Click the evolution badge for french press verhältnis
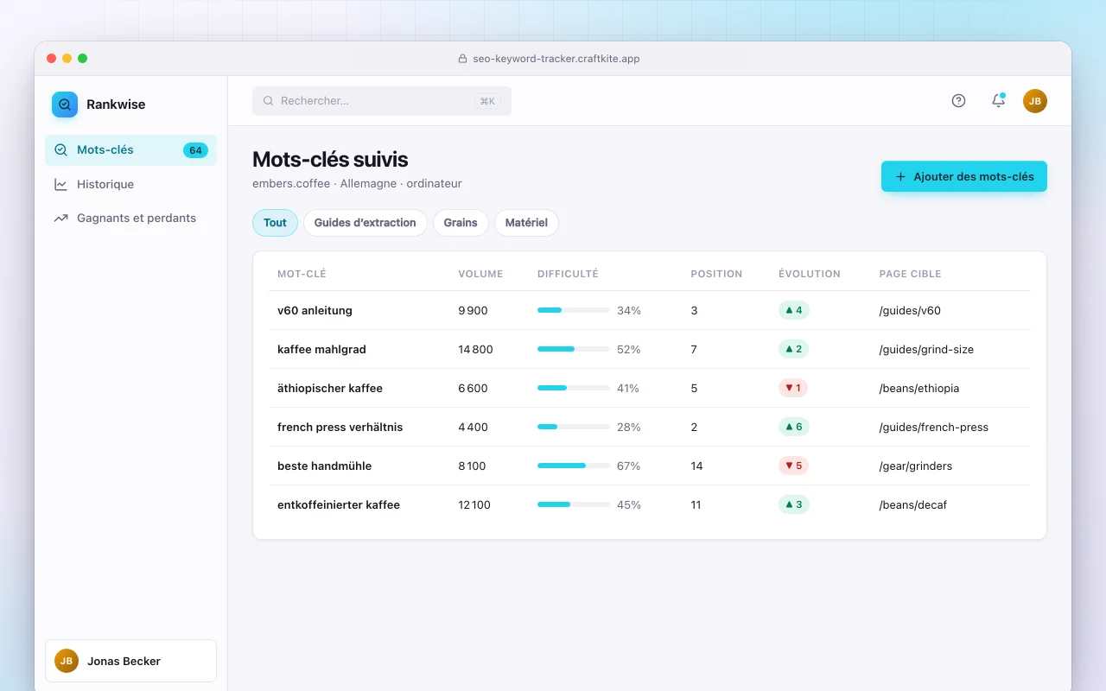1106x691 pixels. (x=794, y=427)
